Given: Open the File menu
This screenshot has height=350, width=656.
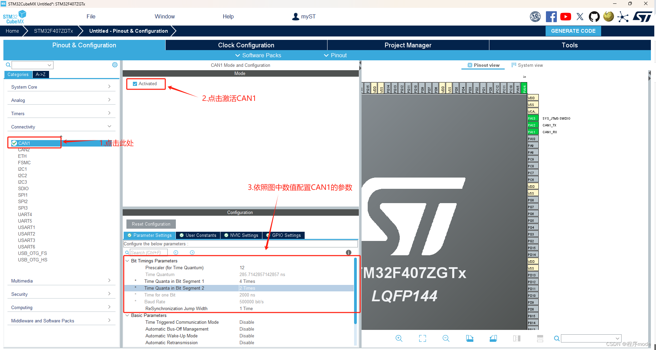Looking at the screenshot, I should pos(91,16).
